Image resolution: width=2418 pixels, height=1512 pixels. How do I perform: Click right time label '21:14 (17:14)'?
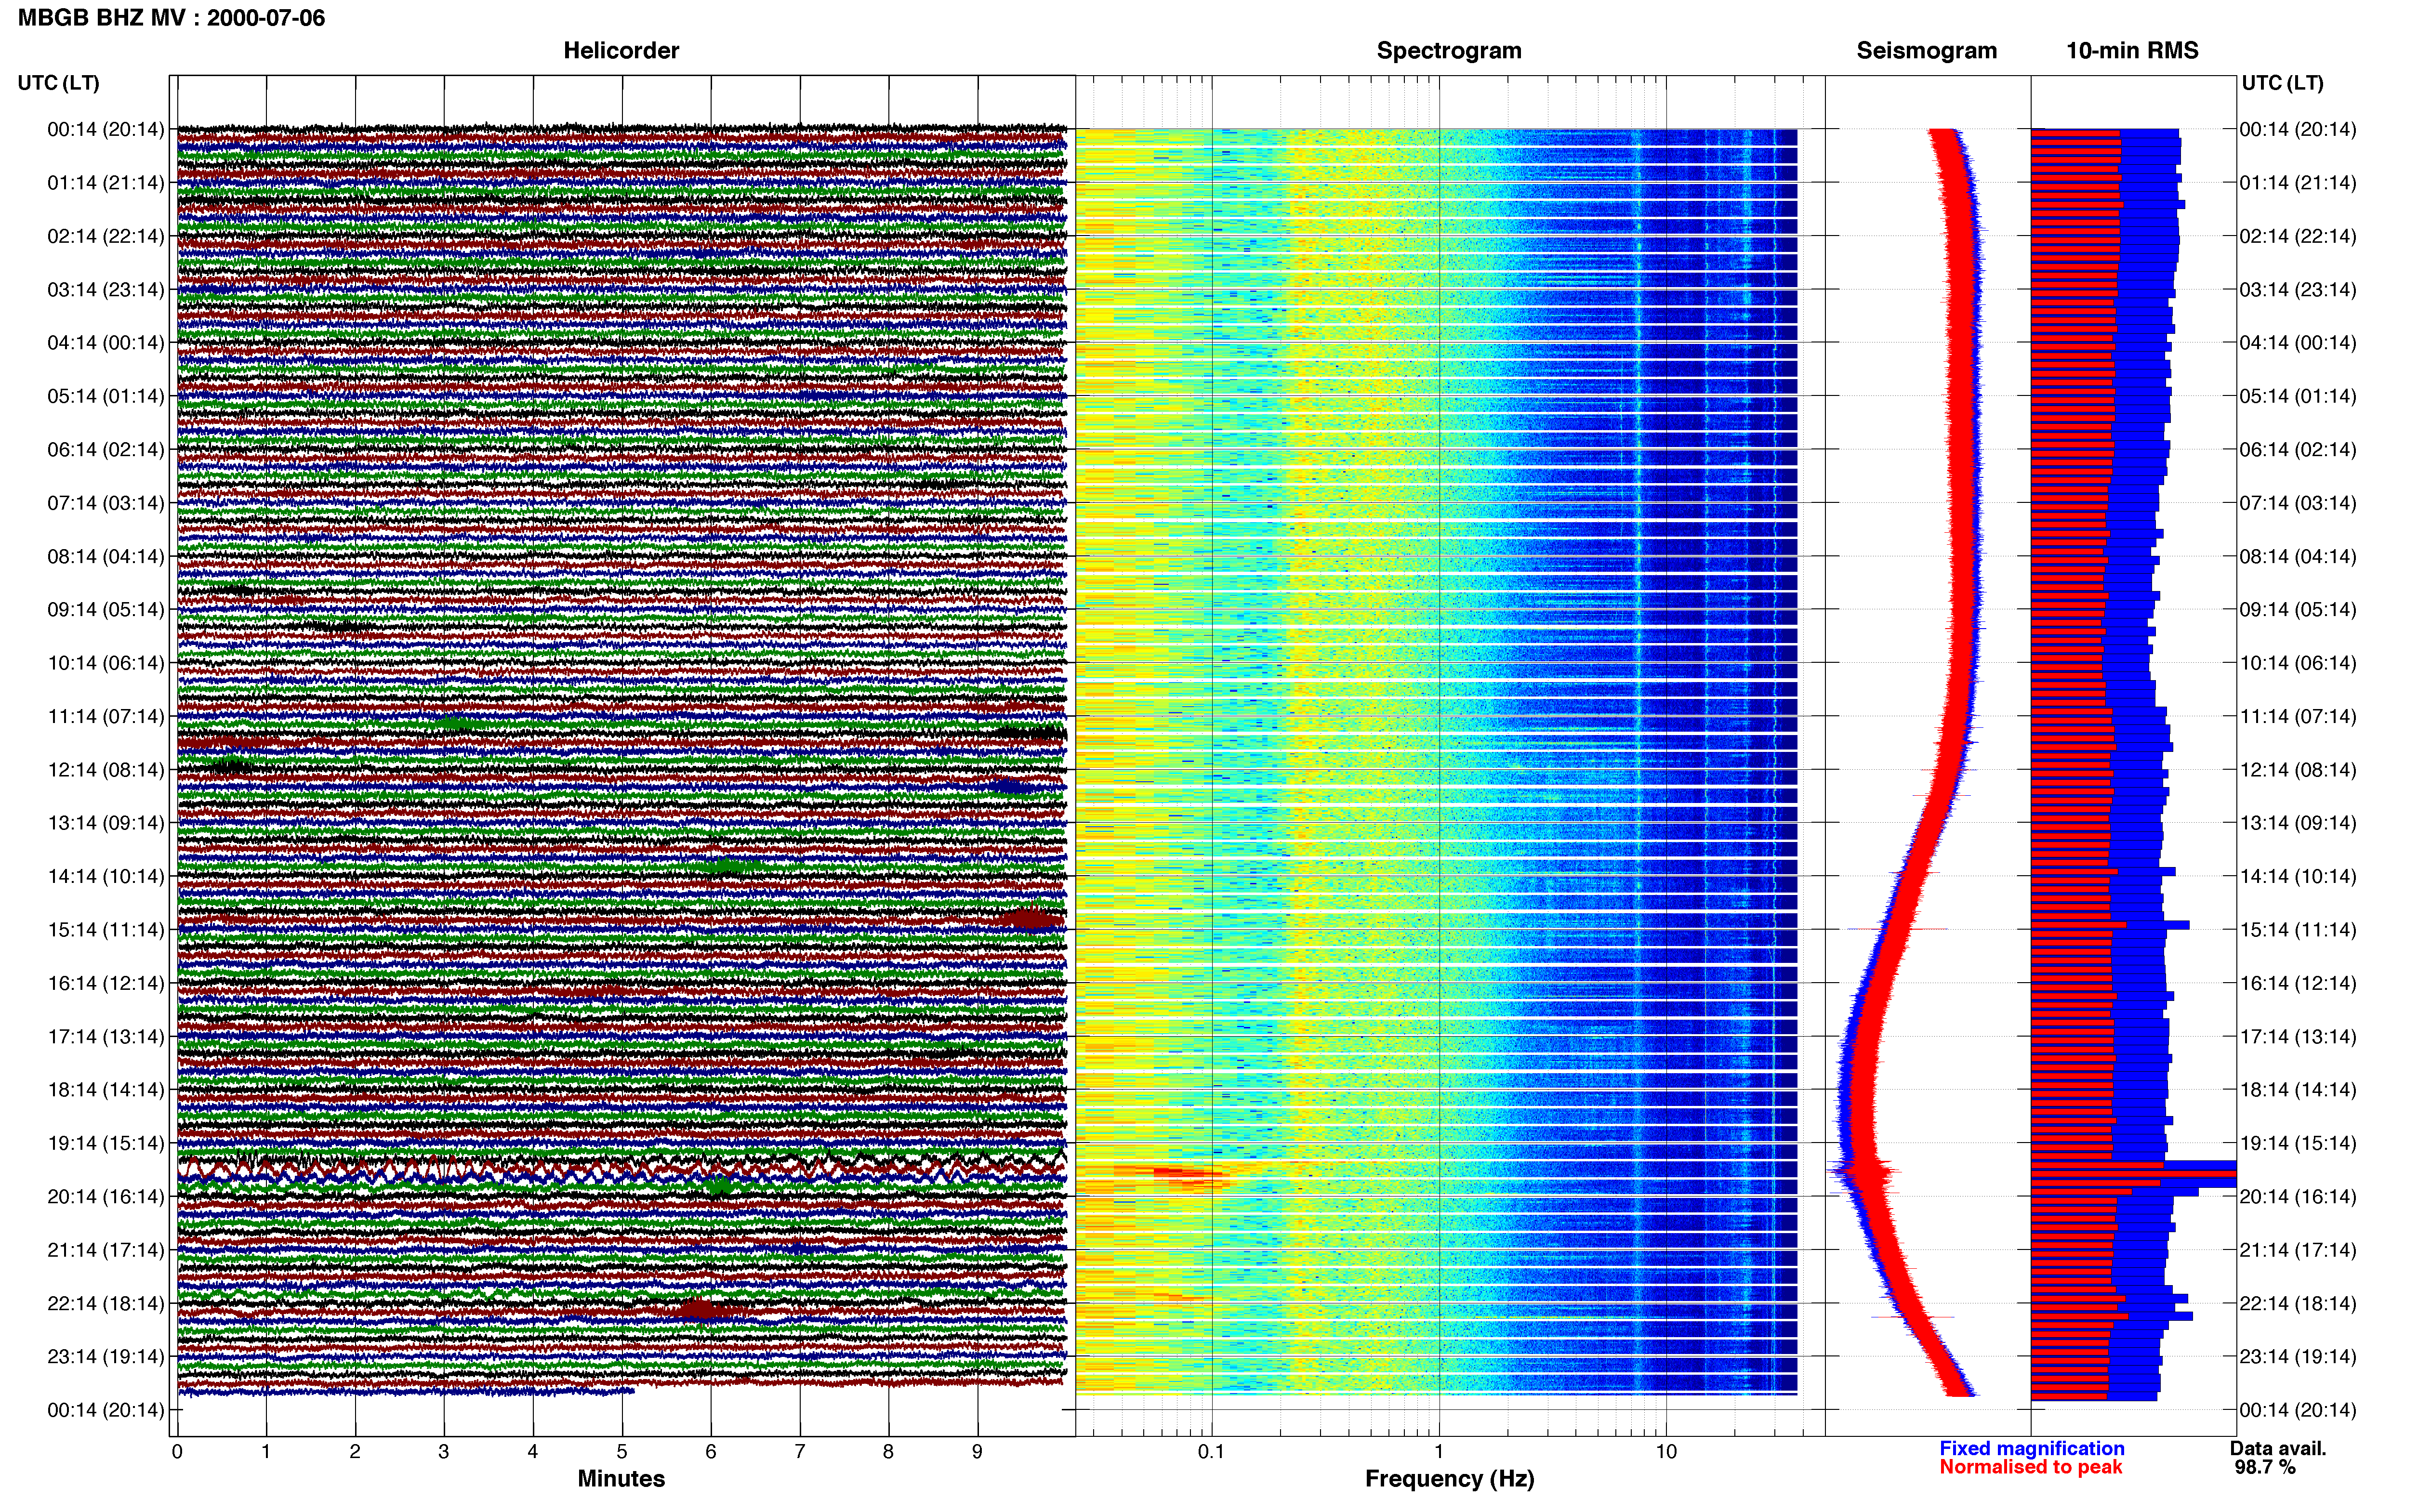click(x=2298, y=1249)
